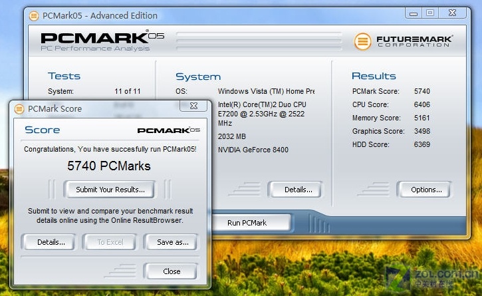Click the greyed To Excel button

pos(110,242)
